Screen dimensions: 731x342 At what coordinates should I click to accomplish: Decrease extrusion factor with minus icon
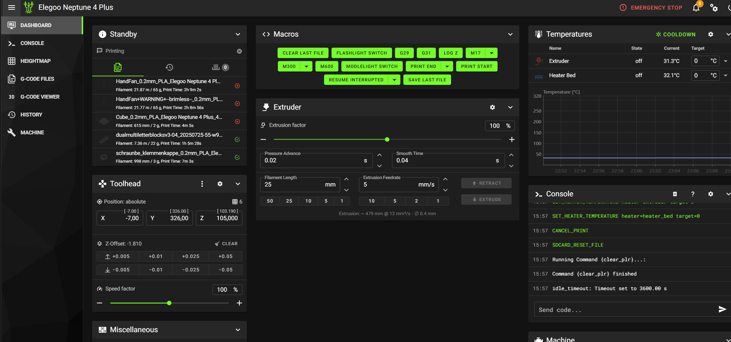(x=263, y=139)
